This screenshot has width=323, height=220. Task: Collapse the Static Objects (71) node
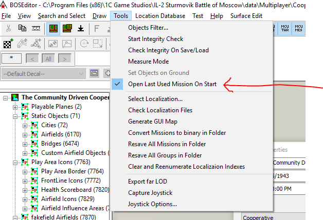(15, 117)
